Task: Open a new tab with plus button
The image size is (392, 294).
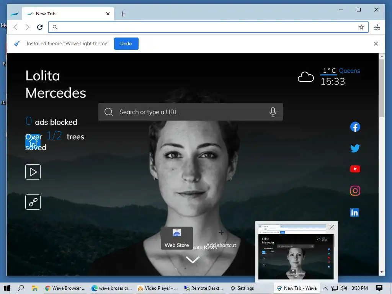Action: point(122,14)
